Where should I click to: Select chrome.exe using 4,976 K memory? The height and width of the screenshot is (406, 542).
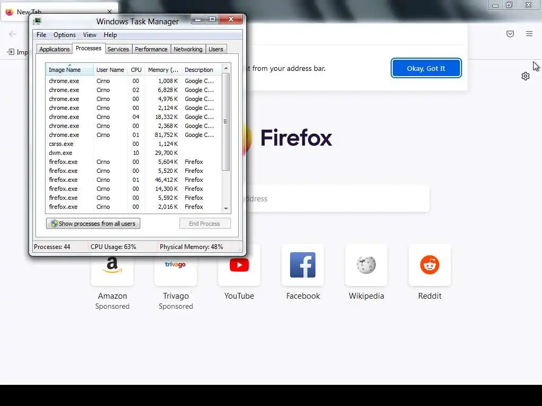(133, 99)
